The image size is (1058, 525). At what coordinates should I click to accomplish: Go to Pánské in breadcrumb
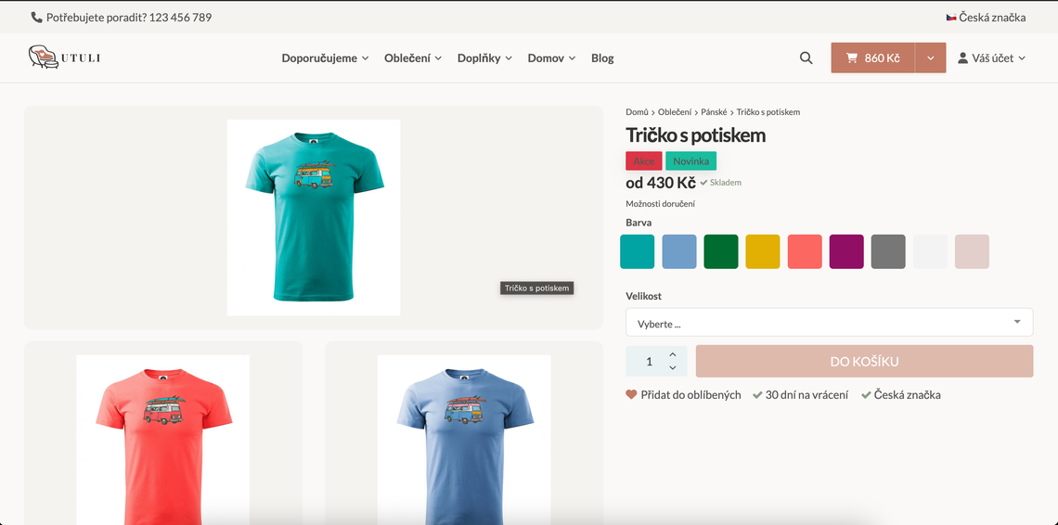(714, 112)
